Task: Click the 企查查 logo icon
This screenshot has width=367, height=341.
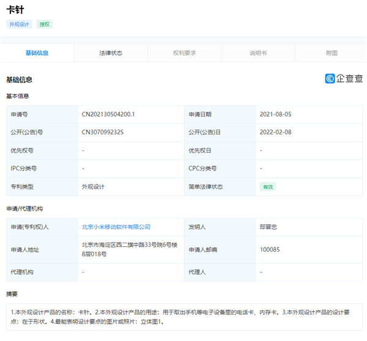Action: click(330, 78)
